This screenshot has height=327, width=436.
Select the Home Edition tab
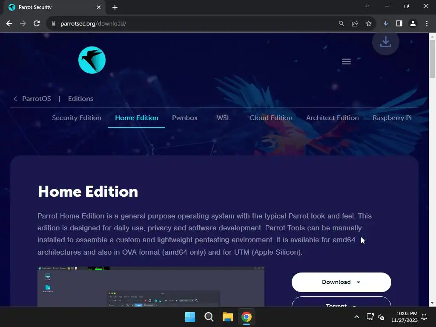pos(137,118)
